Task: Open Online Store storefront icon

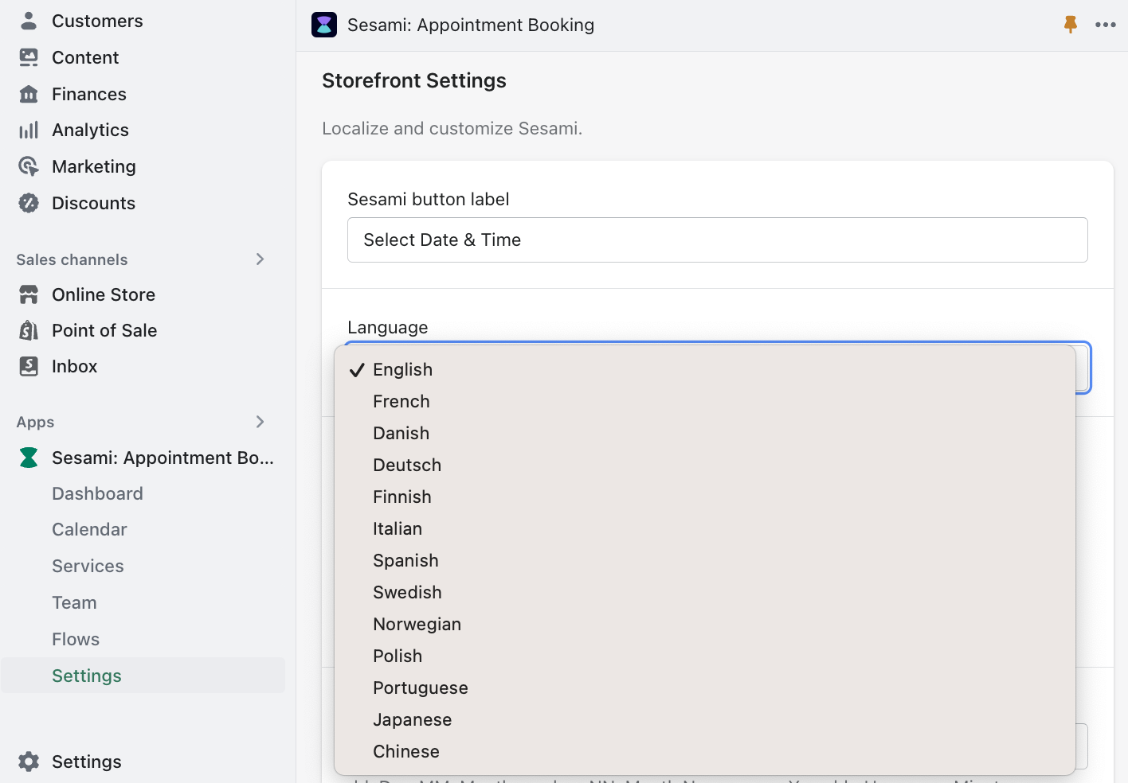Action: [28, 294]
